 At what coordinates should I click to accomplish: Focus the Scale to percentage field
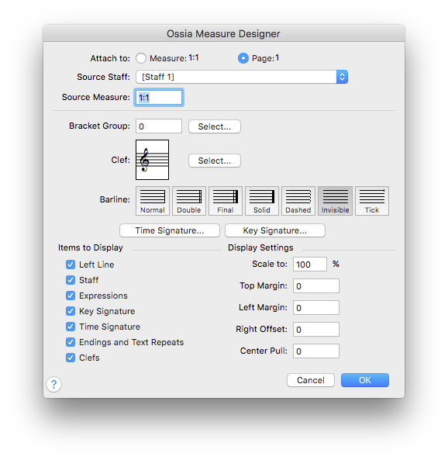coord(310,265)
